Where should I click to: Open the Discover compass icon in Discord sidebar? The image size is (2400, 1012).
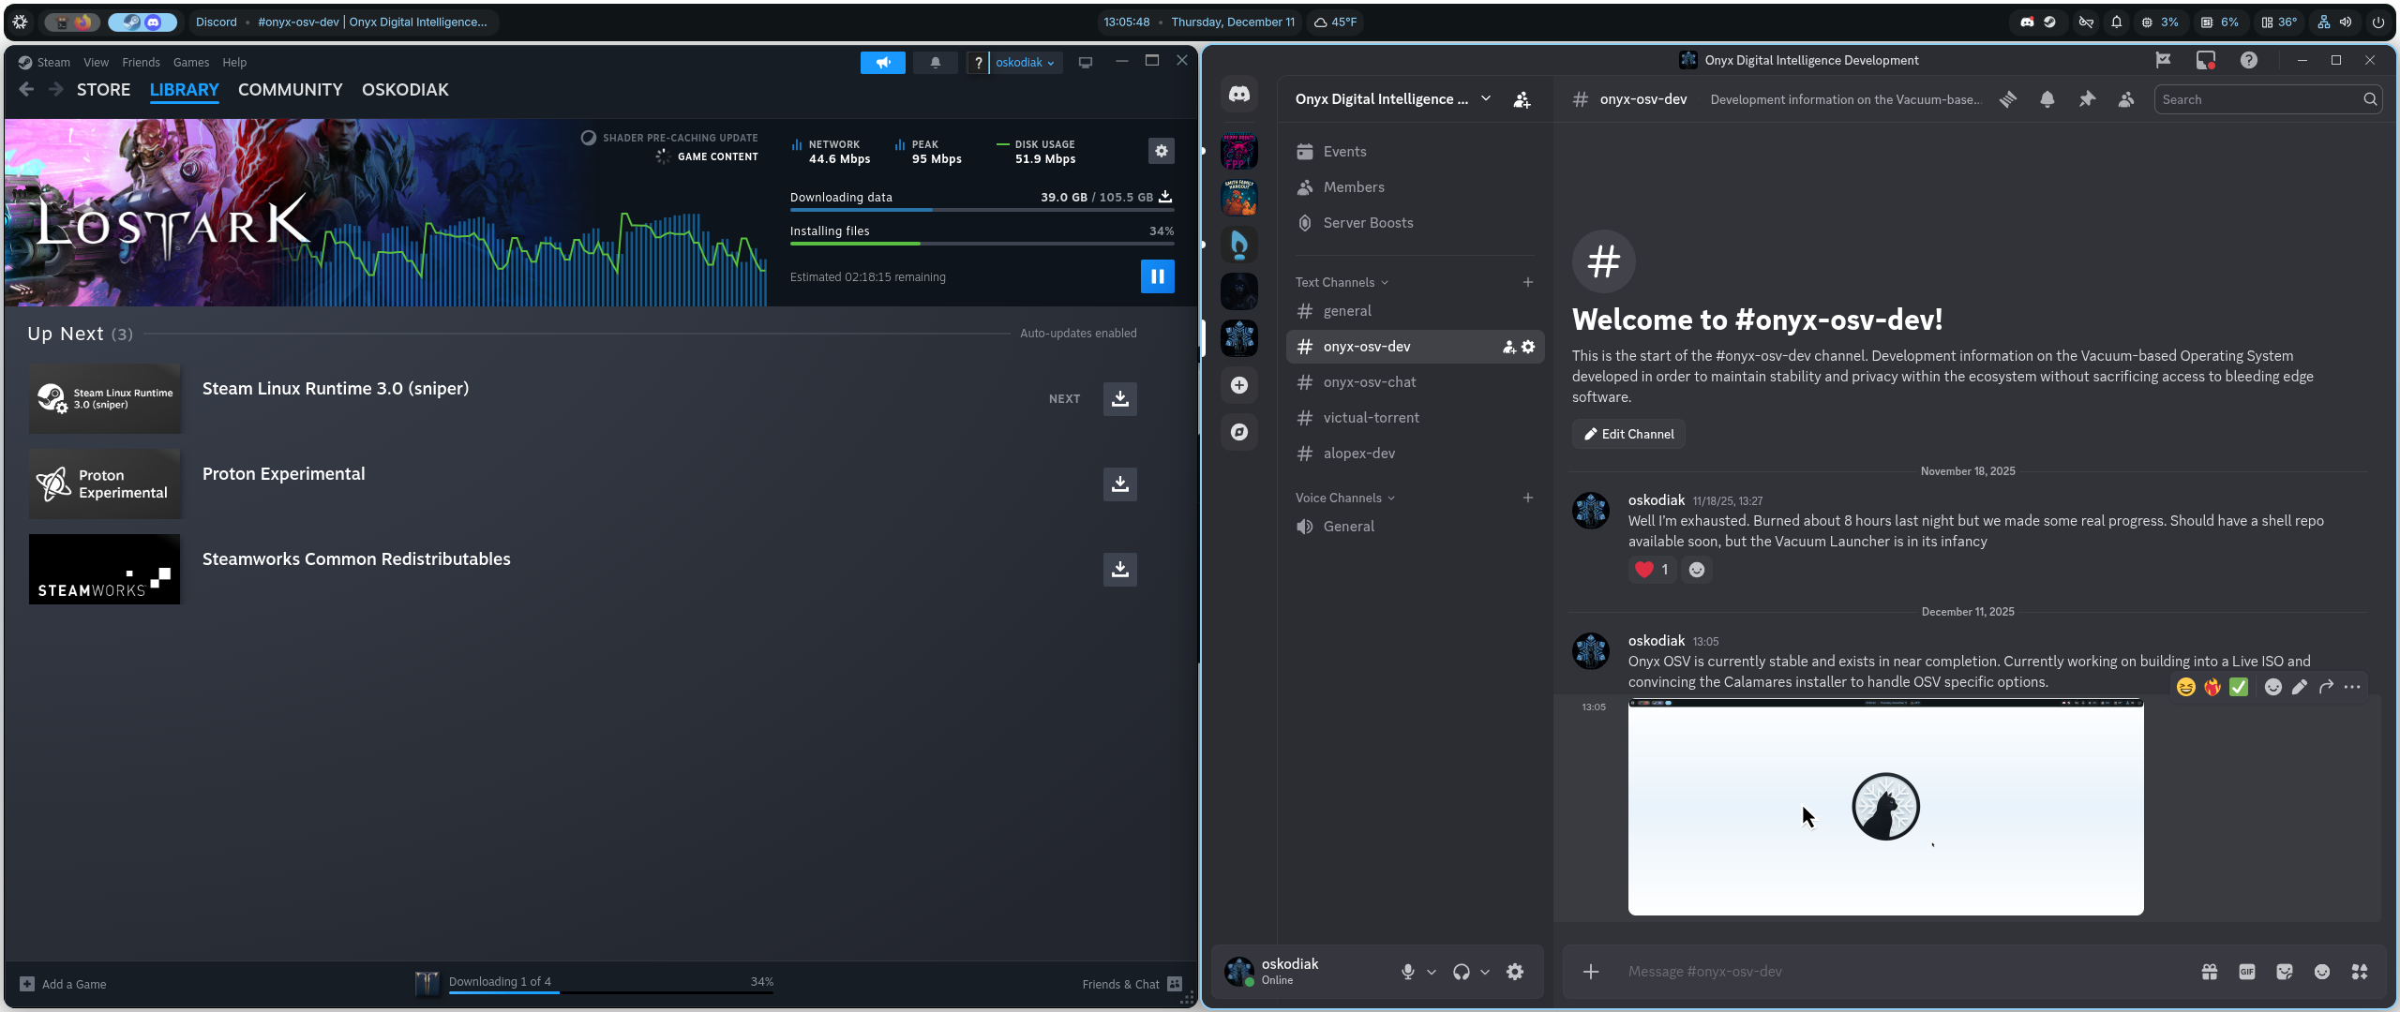[x=1238, y=432]
